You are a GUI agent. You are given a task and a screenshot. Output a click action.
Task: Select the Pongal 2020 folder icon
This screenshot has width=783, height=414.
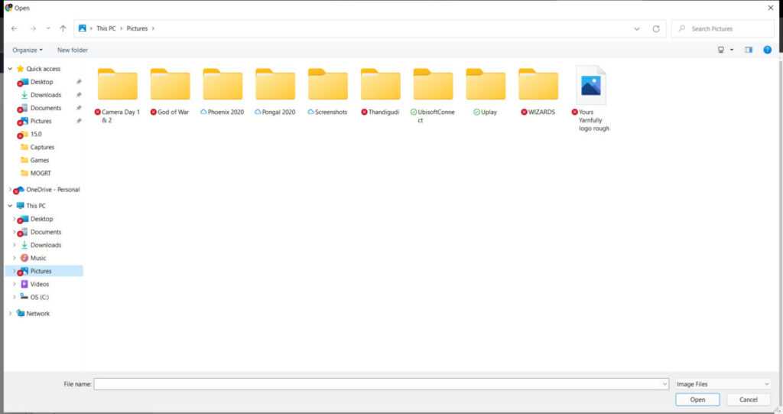pos(275,84)
